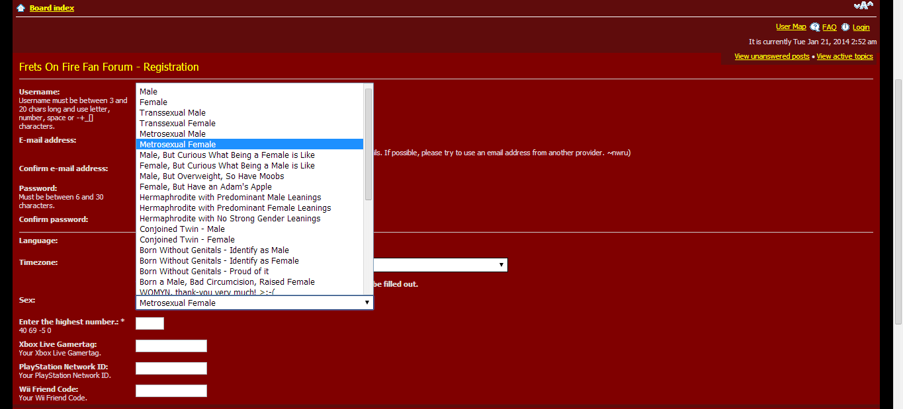903x409 pixels.
Task: Focus the Xbox Live Gamertag field
Action: tap(171, 346)
